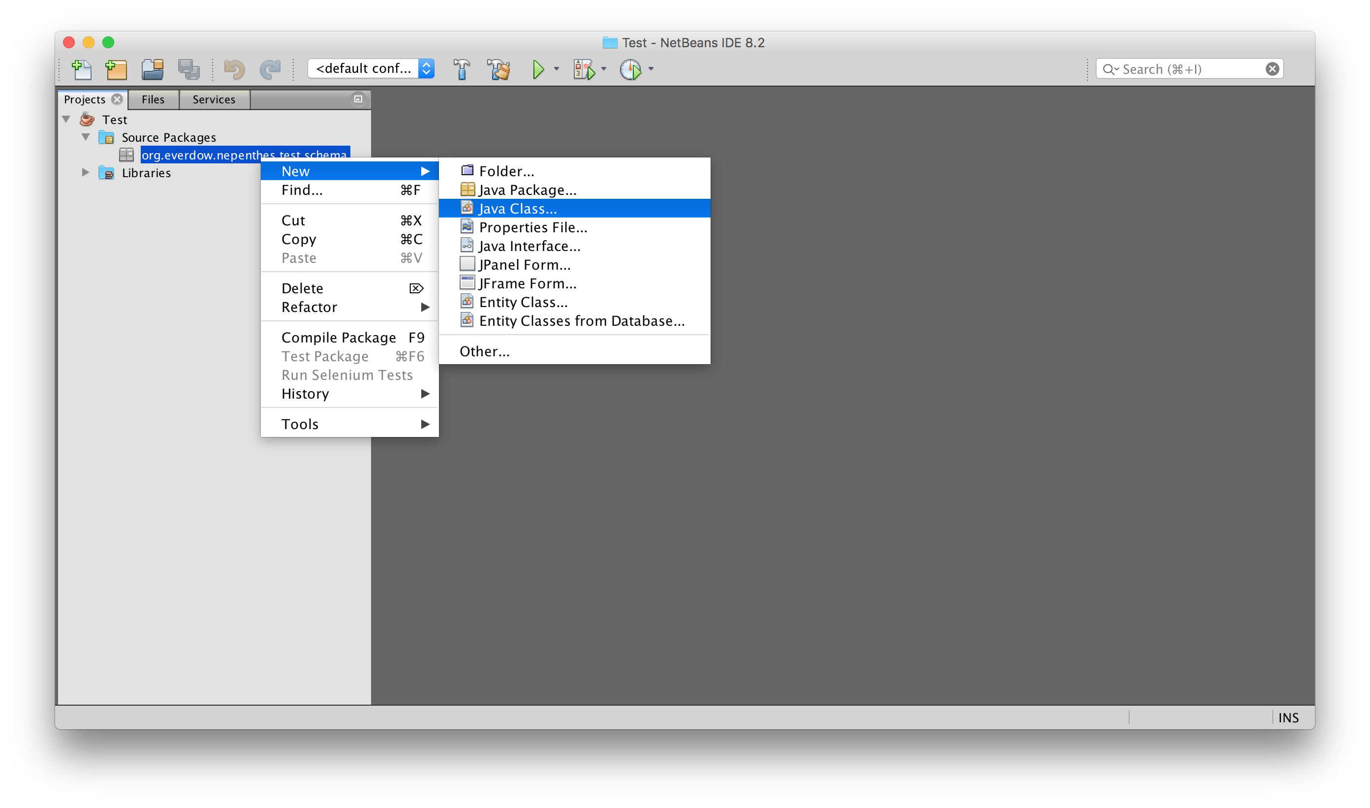Click the Debug Project icon

[584, 69]
